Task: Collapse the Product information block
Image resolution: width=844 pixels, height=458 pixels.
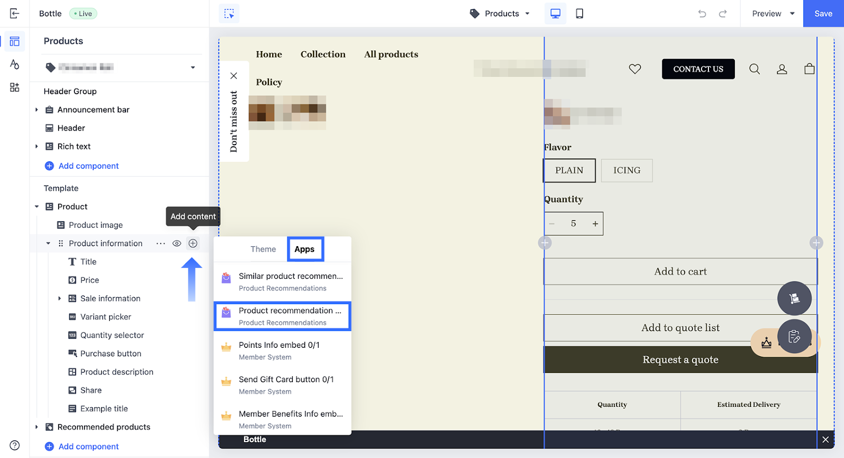Action: click(x=48, y=243)
